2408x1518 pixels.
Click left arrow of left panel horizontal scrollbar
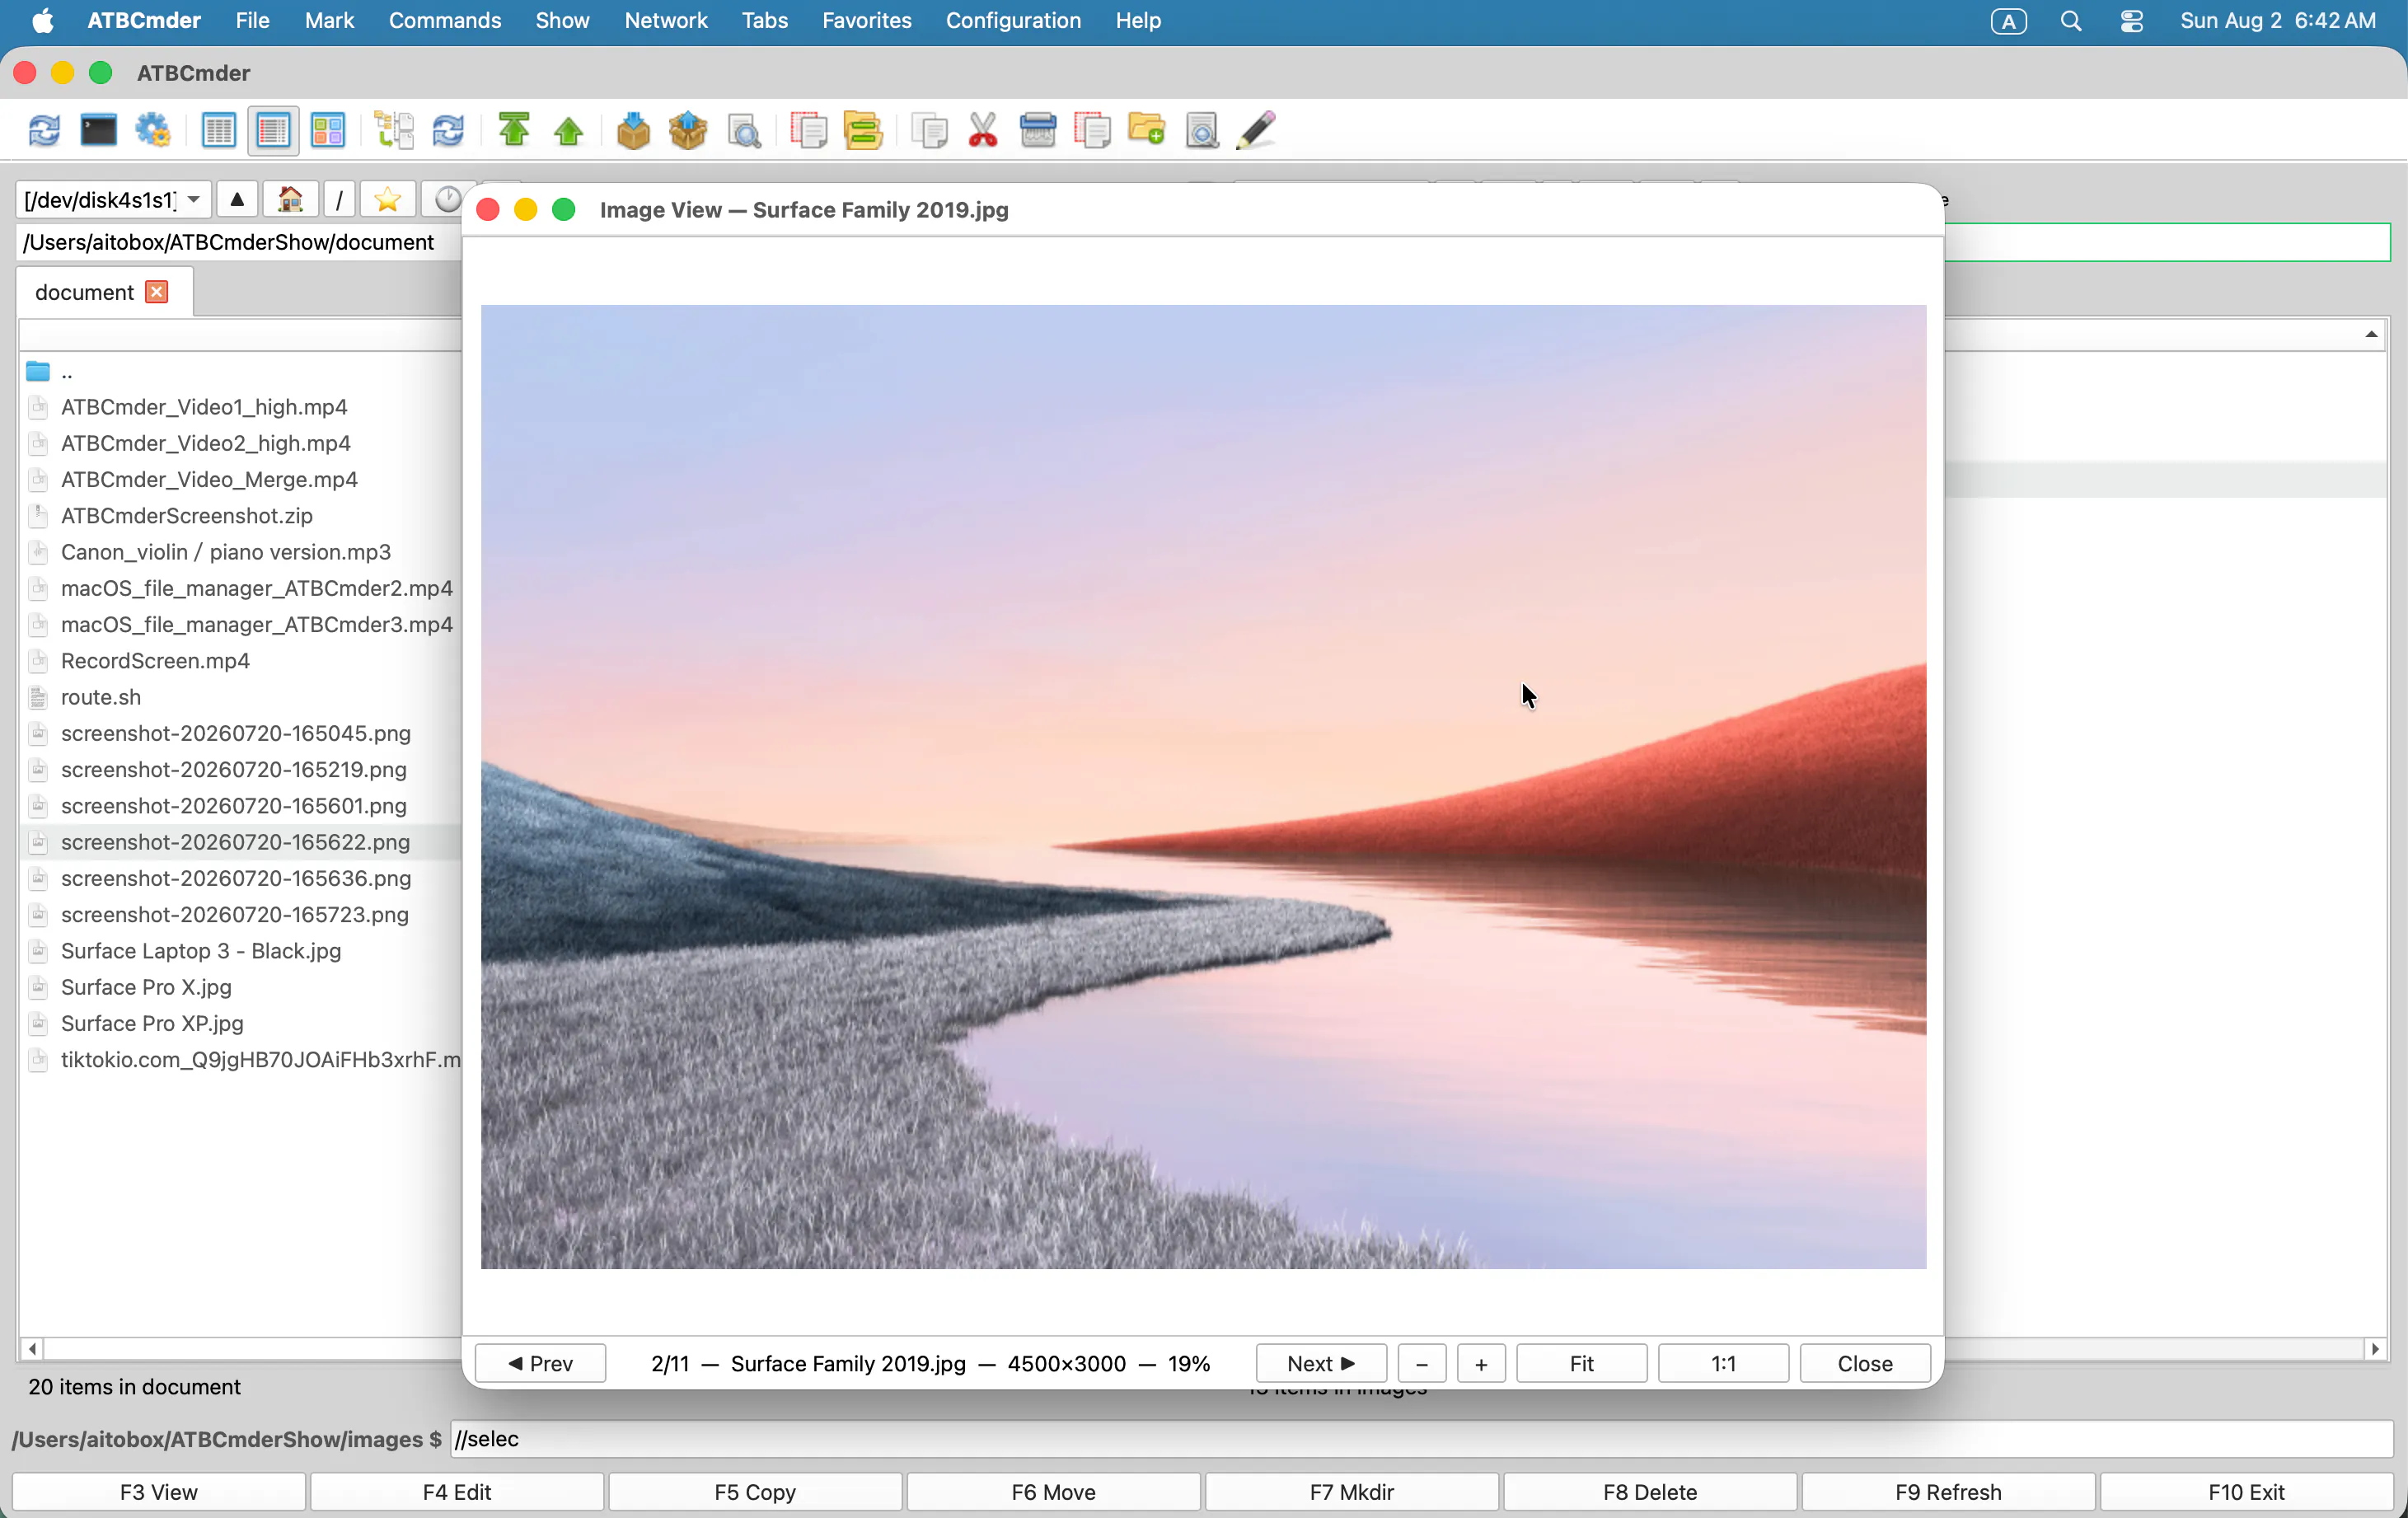tap(32, 1349)
